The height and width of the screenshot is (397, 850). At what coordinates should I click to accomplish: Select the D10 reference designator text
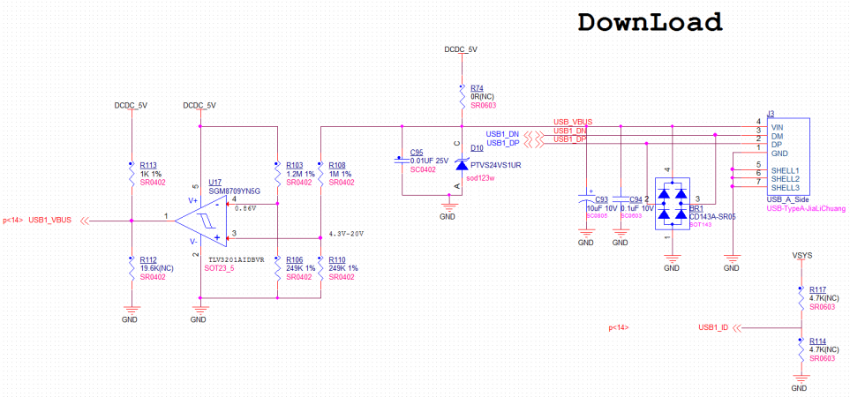pyautogui.click(x=477, y=148)
